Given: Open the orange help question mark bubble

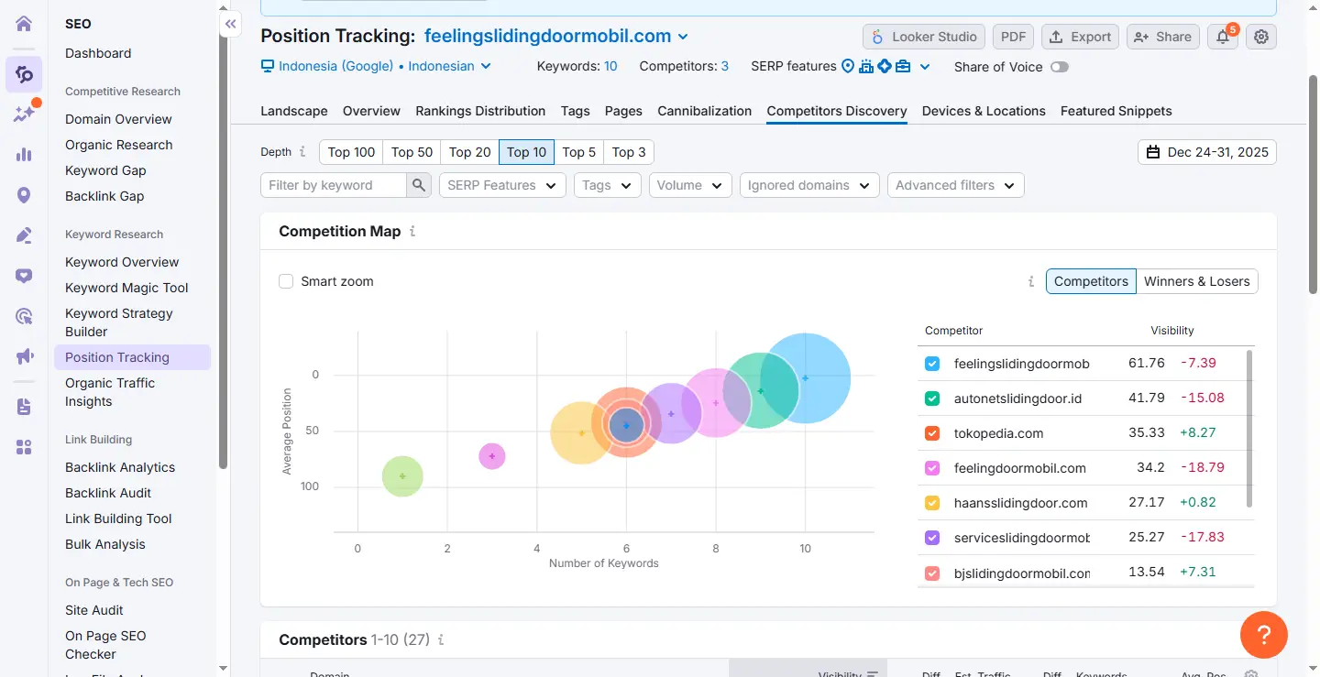Looking at the screenshot, I should [x=1263, y=635].
